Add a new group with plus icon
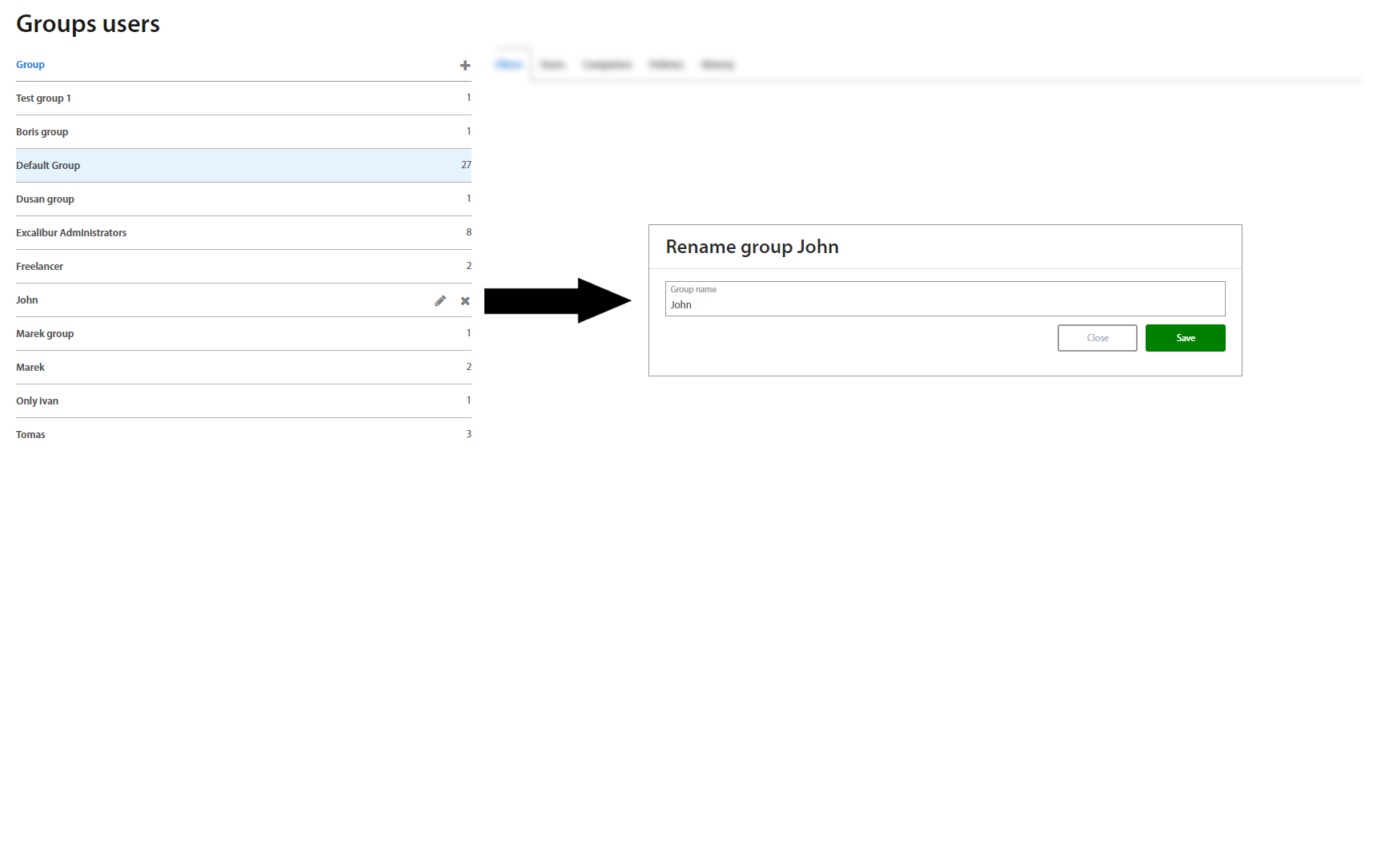 [x=464, y=66]
